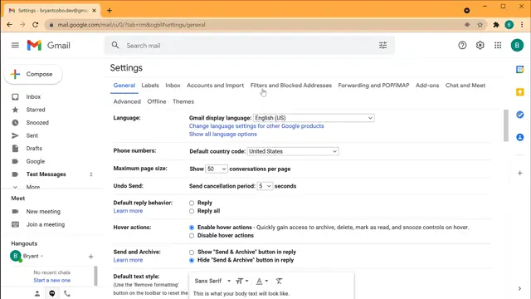Screen dimensions: 531x299
Task: Select Reply as default reply behavior
Action: pyautogui.click(x=192, y=203)
